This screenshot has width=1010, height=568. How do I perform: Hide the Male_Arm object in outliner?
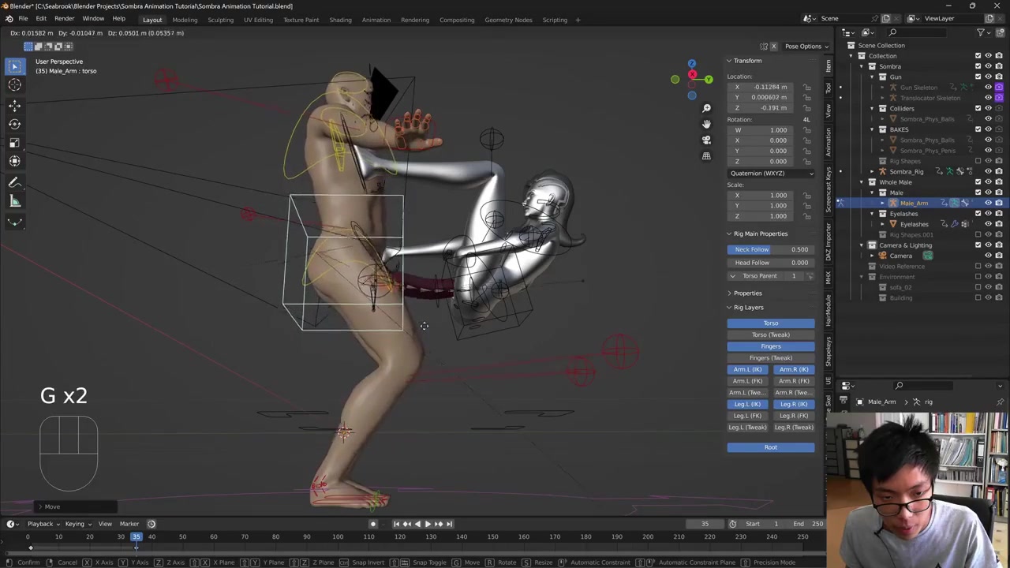pos(988,203)
